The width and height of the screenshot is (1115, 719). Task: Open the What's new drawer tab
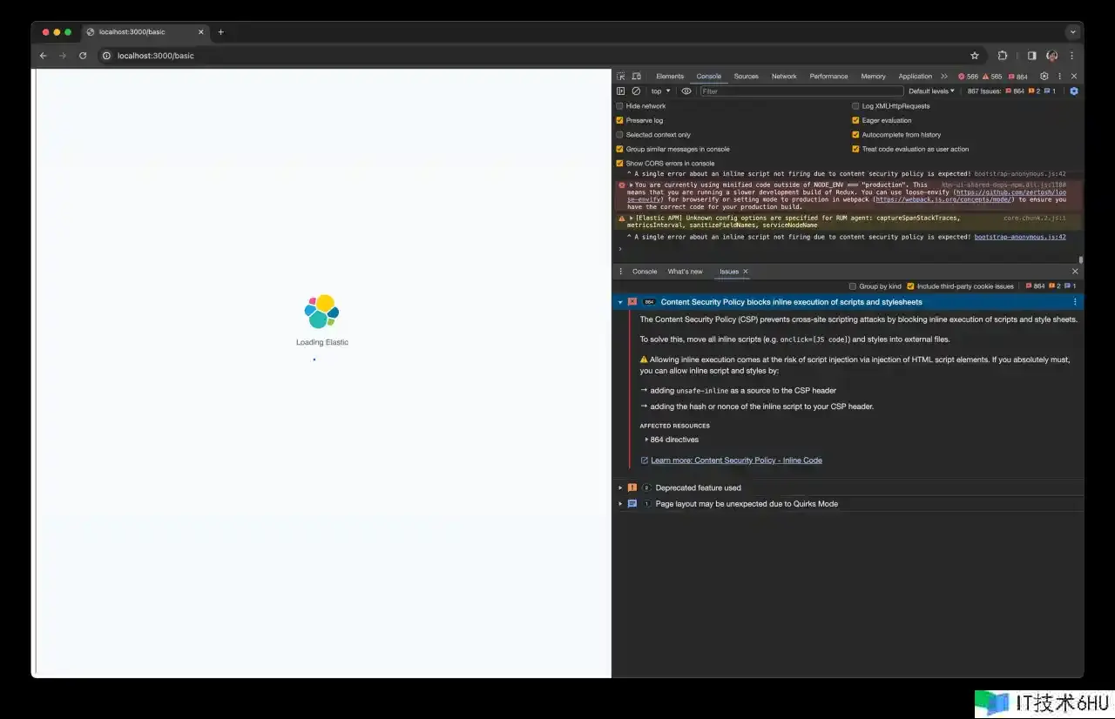coord(685,272)
